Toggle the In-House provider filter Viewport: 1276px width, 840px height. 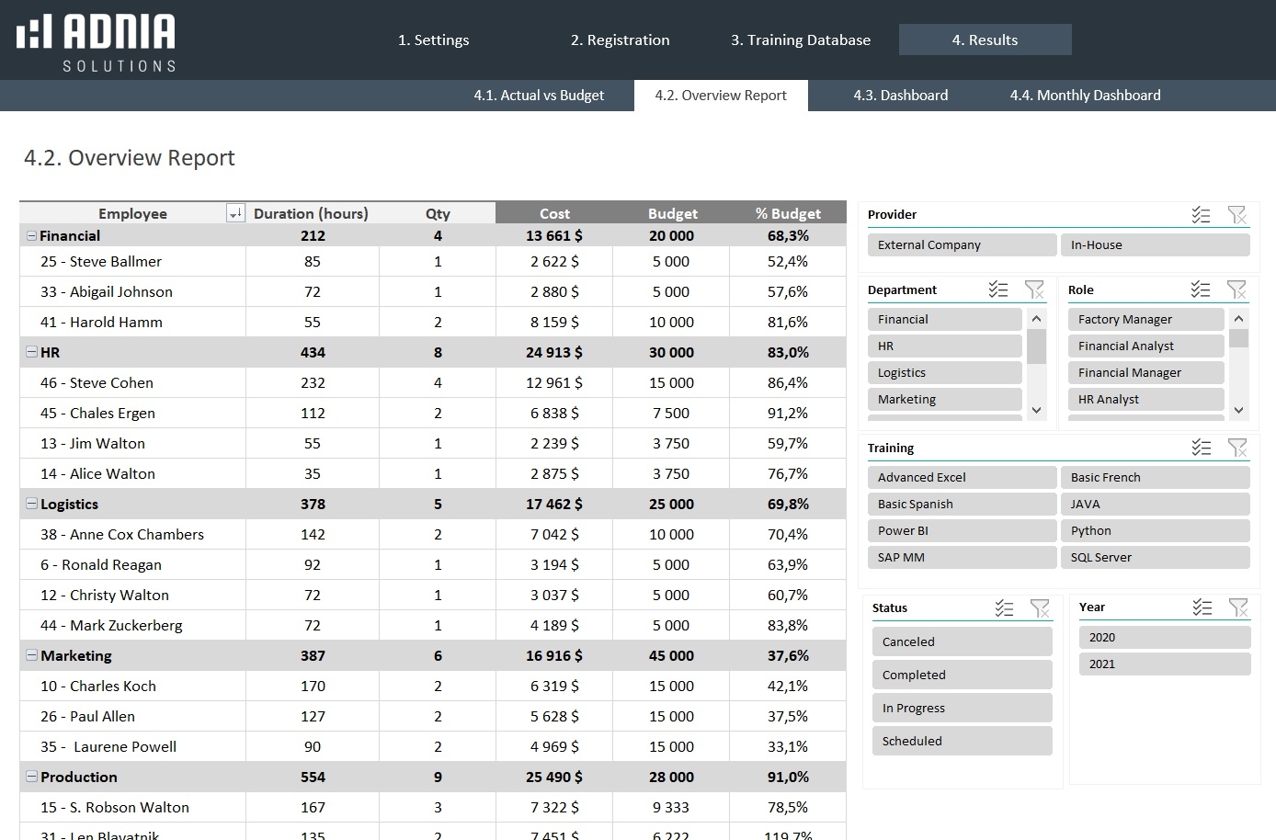1156,244
